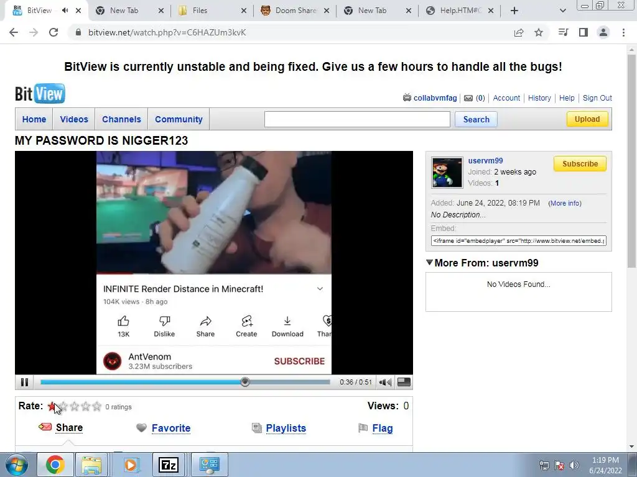This screenshot has width=637, height=477.
Task: Click the video progress slider handle
Action: [x=245, y=382]
